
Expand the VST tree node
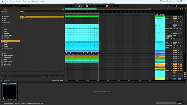coord(21,19)
